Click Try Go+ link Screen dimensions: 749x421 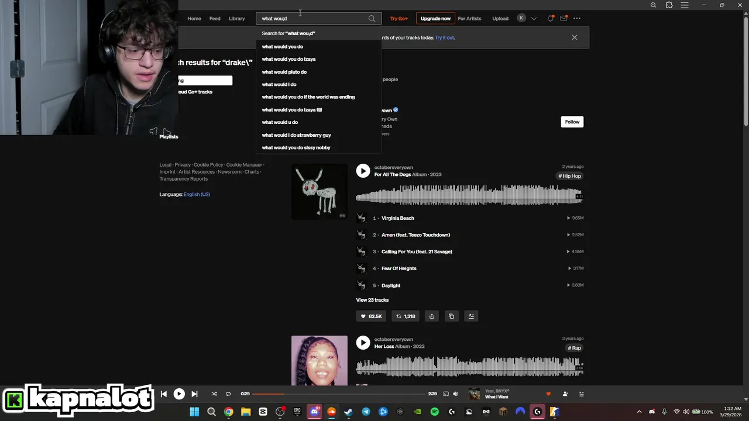point(399,19)
